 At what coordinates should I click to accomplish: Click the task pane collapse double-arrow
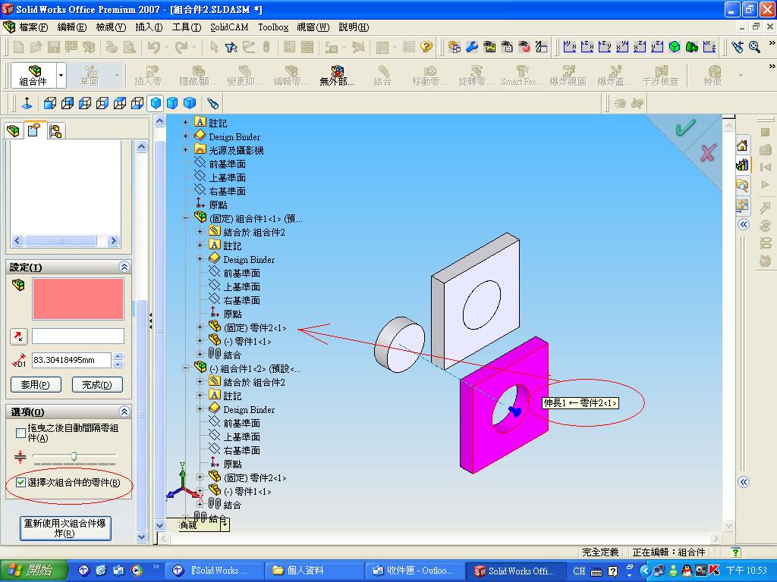(x=744, y=224)
